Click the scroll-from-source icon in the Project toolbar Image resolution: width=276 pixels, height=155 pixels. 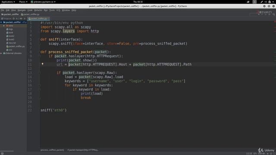(x=13, y=19)
